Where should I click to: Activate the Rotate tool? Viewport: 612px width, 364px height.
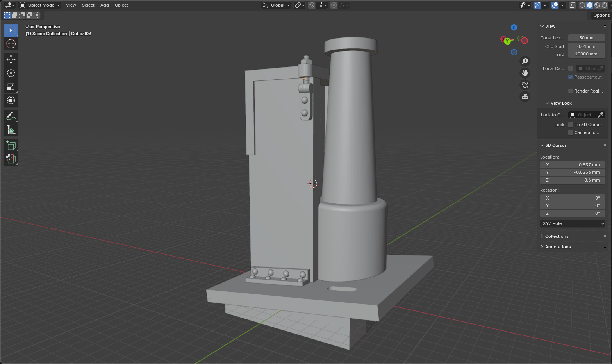coord(11,73)
